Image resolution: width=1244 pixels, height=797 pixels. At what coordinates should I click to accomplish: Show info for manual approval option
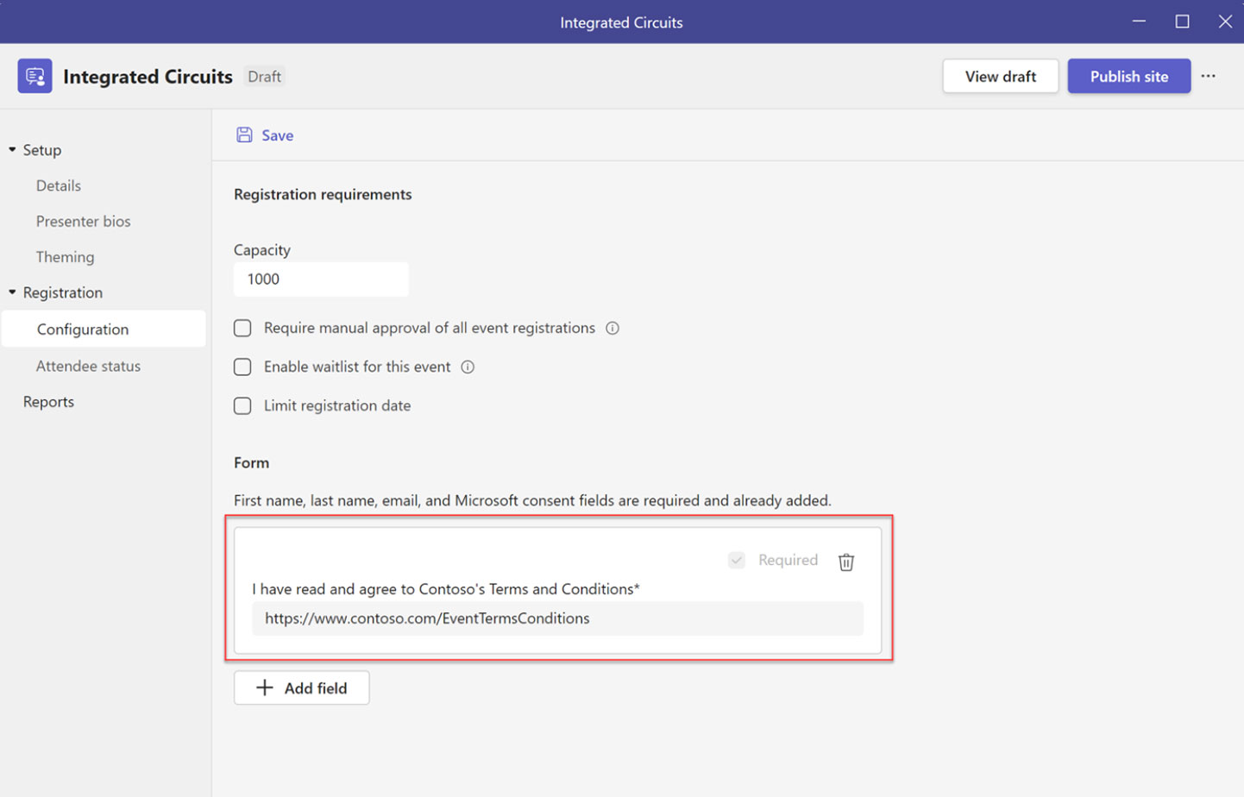613,328
